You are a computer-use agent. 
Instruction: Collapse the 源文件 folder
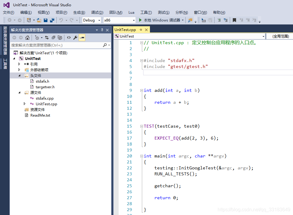pos(19,92)
